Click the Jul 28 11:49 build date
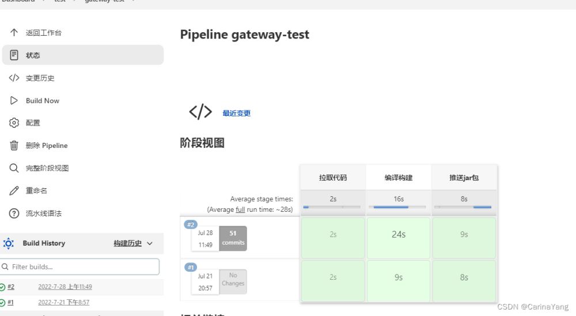Screen dimensions: 576x316 pos(205,238)
